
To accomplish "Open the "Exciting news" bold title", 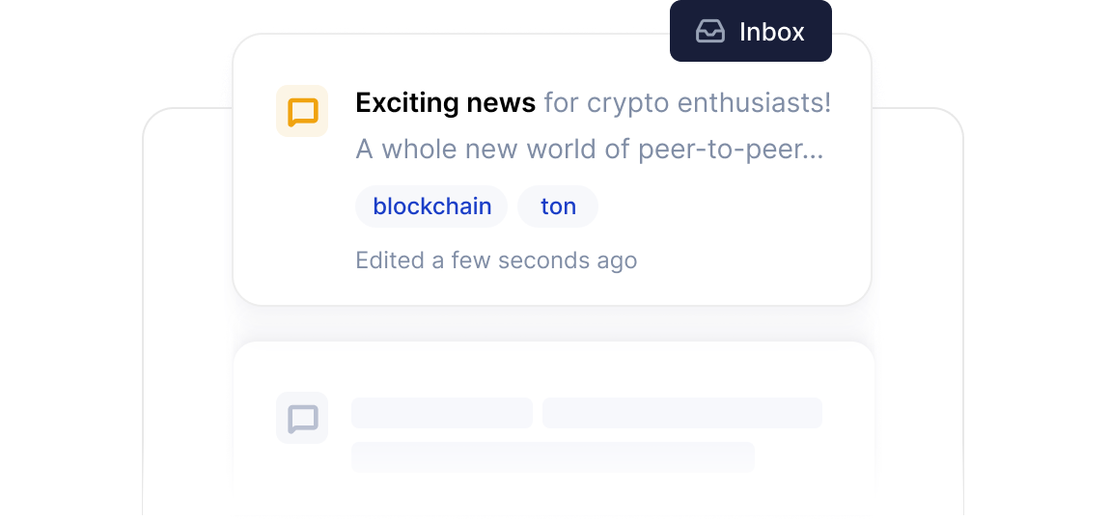I will coord(445,103).
